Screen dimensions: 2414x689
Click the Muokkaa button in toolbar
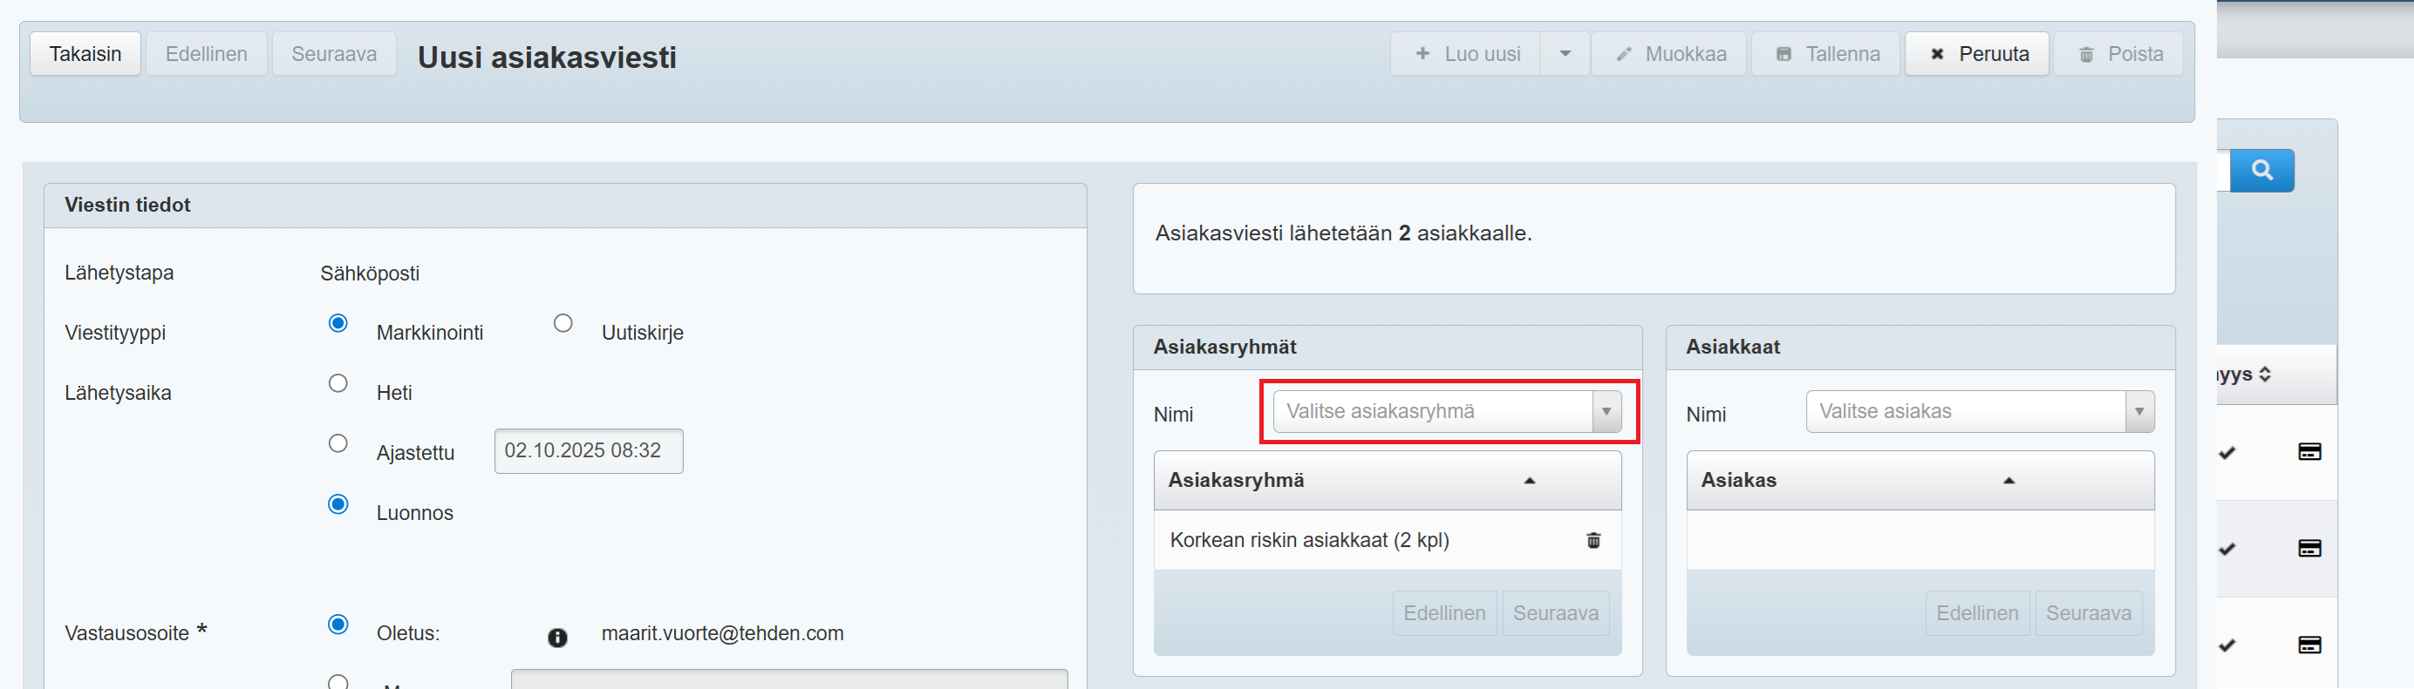point(1669,54)
